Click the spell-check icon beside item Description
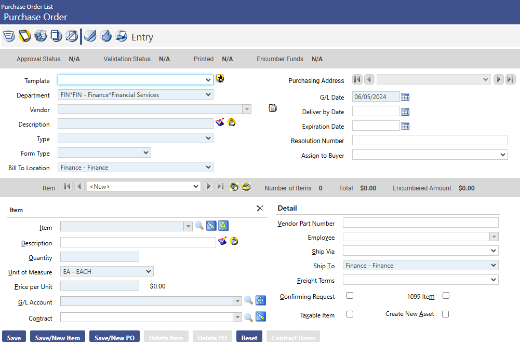Screen dimensions: 520x346 pyautogui.click(x=222, y=241)
